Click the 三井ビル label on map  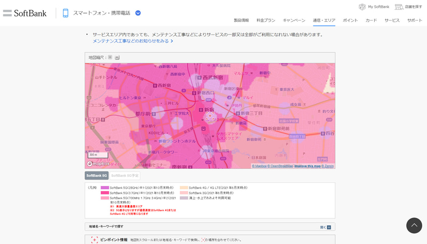coord(171,103)
